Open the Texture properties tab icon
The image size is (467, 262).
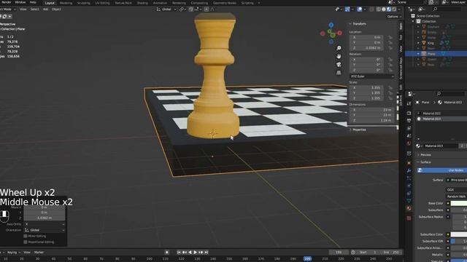click(409, 218)
